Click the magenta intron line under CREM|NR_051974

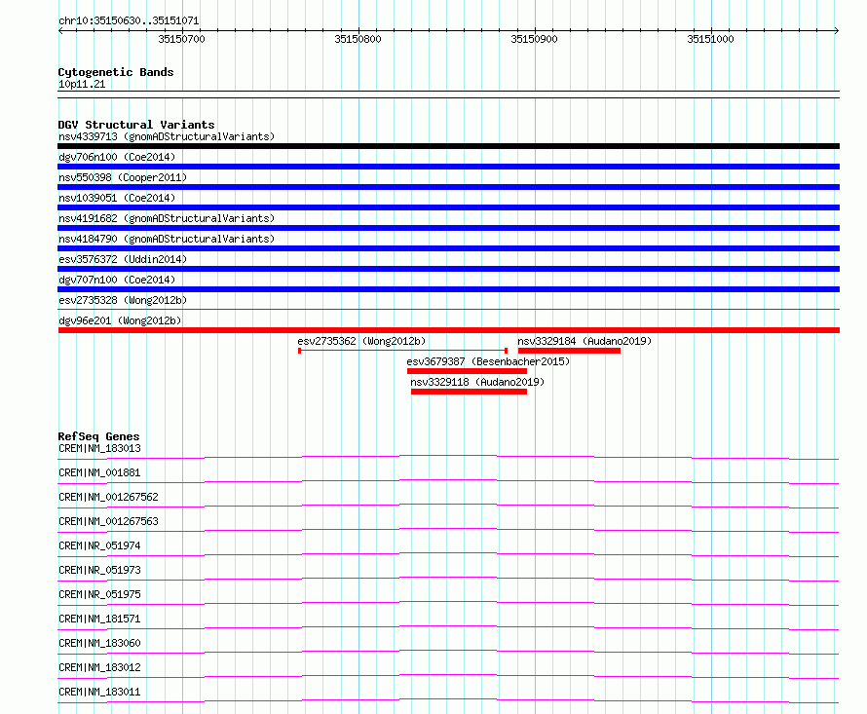[x=448, y=553]
